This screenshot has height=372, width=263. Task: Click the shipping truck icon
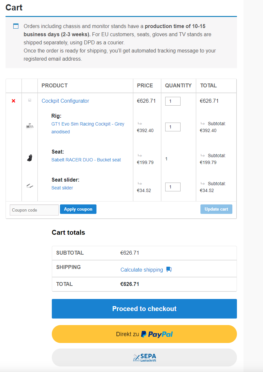[x=169, y=269]
